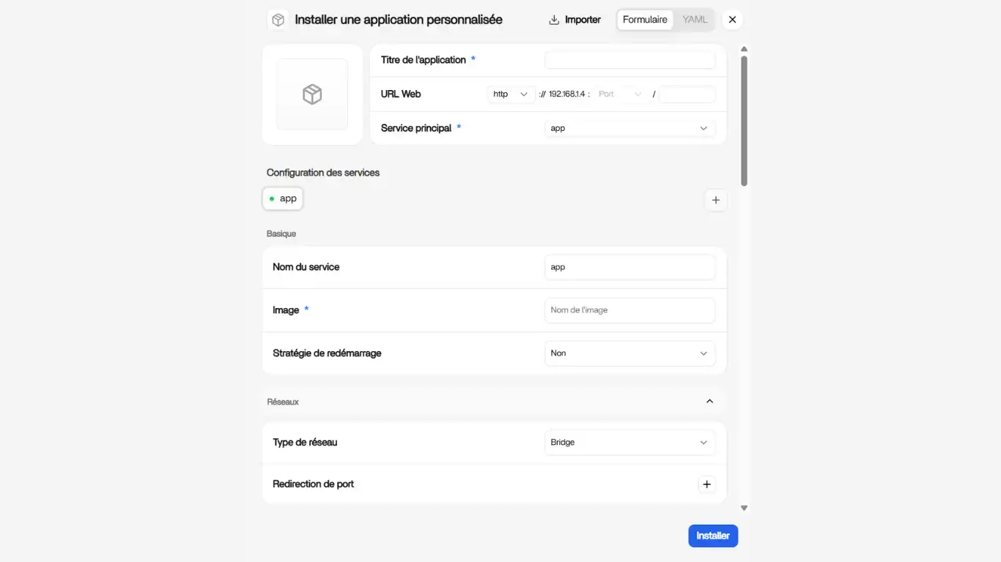
Task: Open the Stratégie de redémarrage dropdown
Action: point(629,353)
